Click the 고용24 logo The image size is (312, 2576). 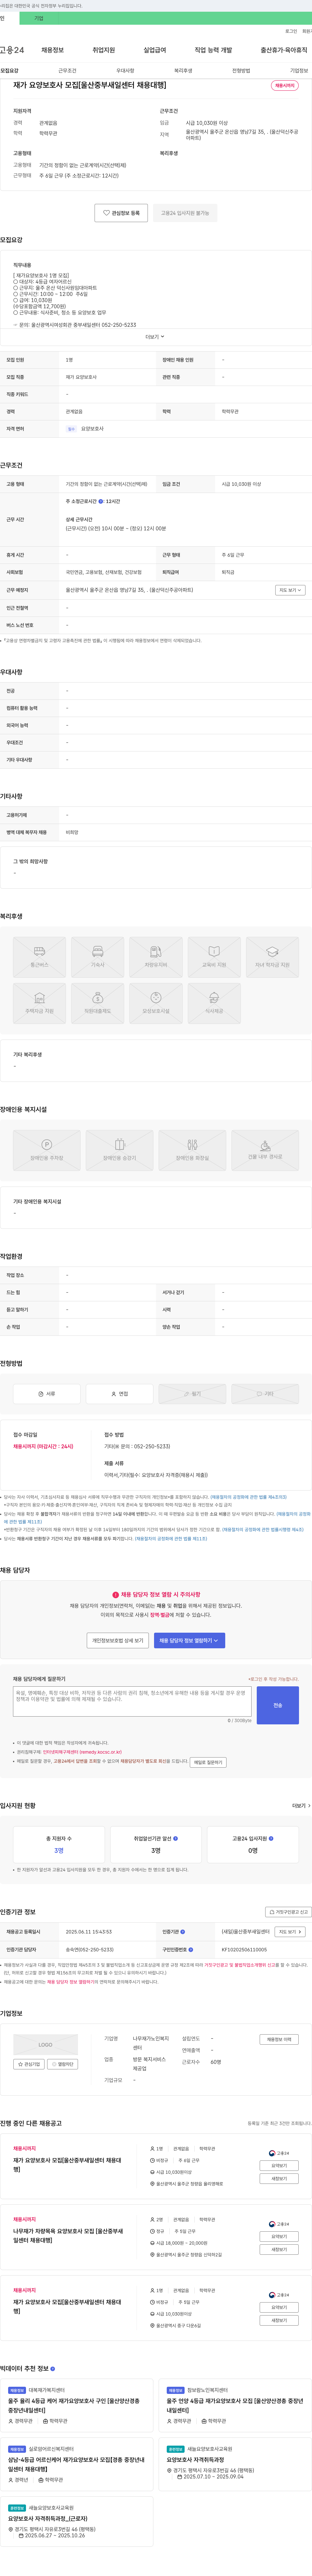pos(12,50)
